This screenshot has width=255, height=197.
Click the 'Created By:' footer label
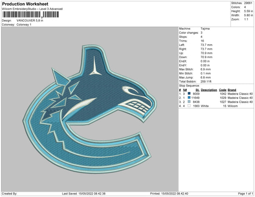pyautogui.click(x=9, y=194)
